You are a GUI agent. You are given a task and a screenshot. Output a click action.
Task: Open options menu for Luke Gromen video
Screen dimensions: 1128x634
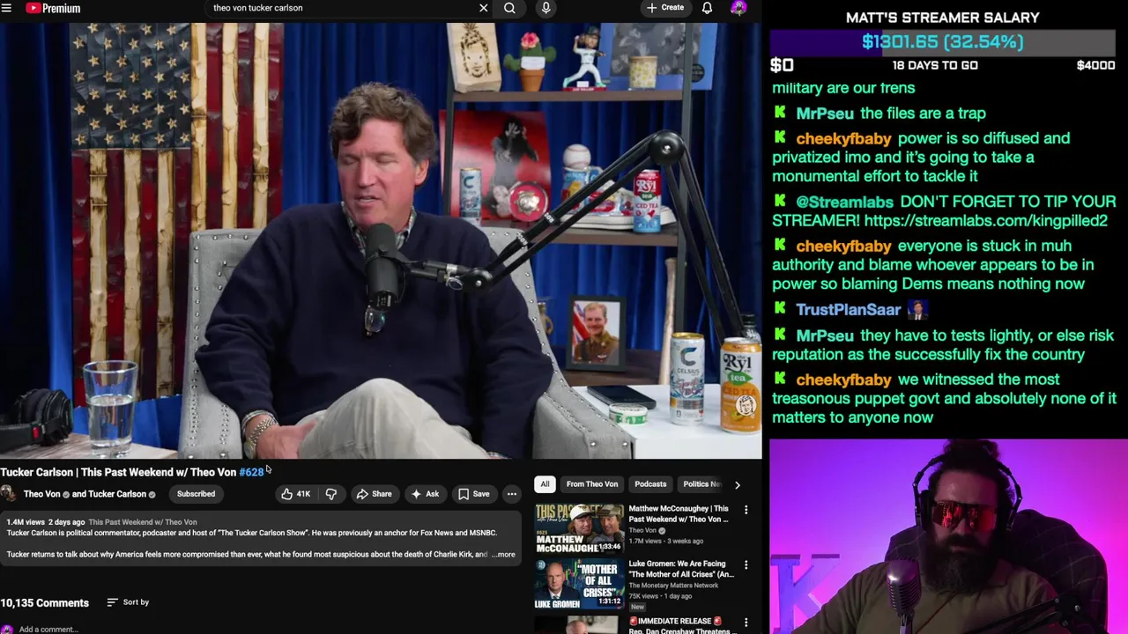tap(746, 565)
